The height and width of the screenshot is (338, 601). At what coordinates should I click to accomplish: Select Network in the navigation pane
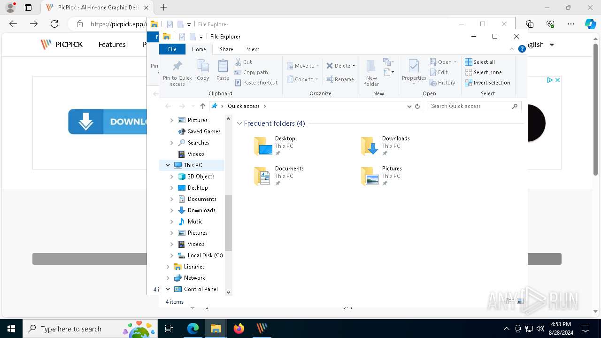(194, 278)
